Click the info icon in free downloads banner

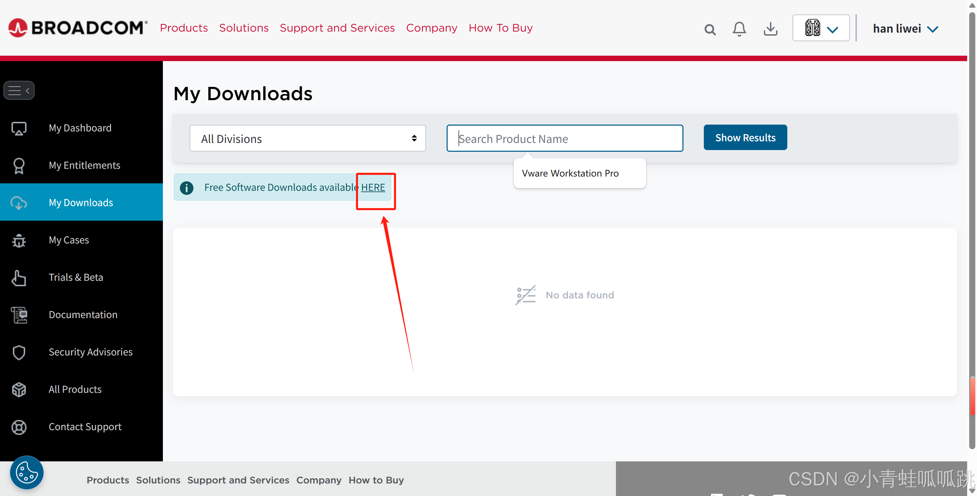[x=187, y=187]
